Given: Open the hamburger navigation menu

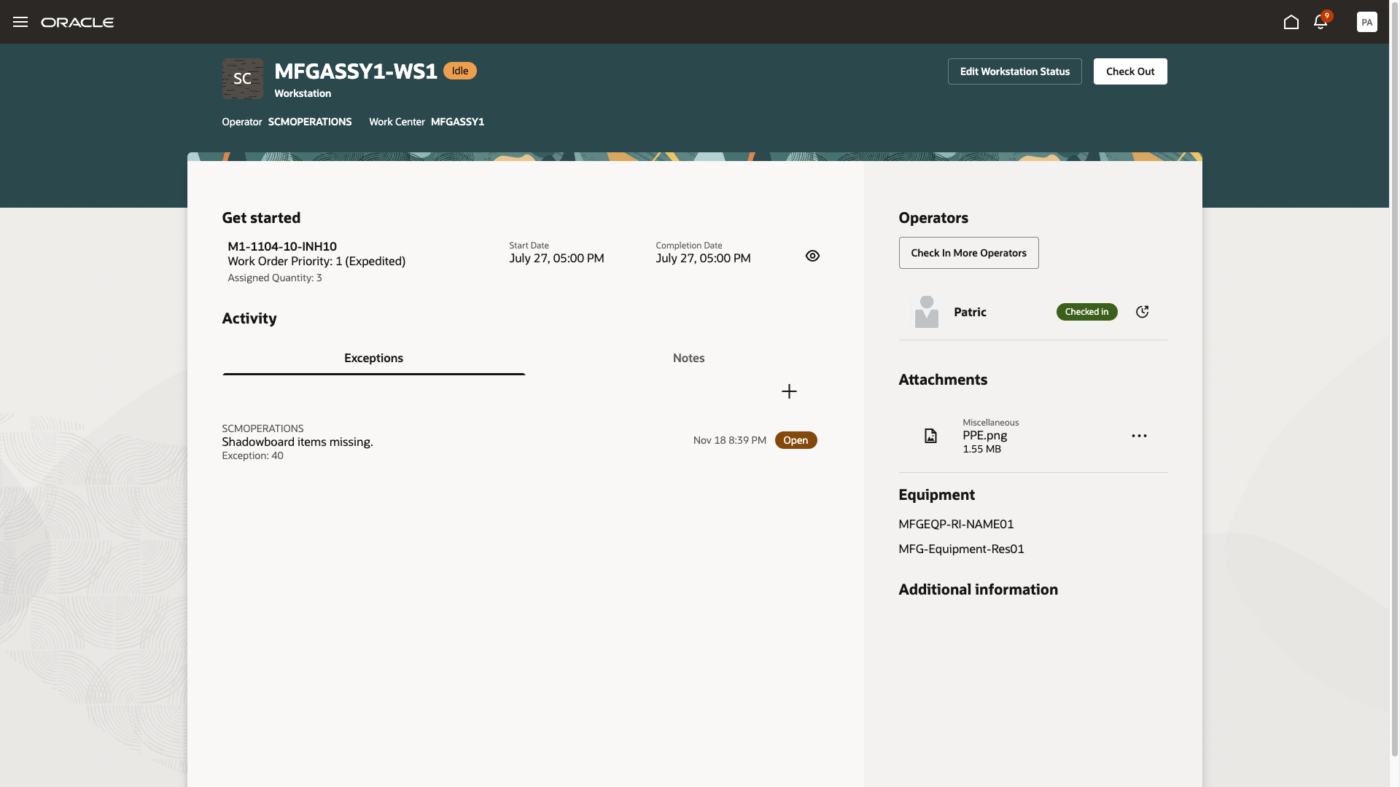Looking at the screenshot, I should click(x=20, y=22).
